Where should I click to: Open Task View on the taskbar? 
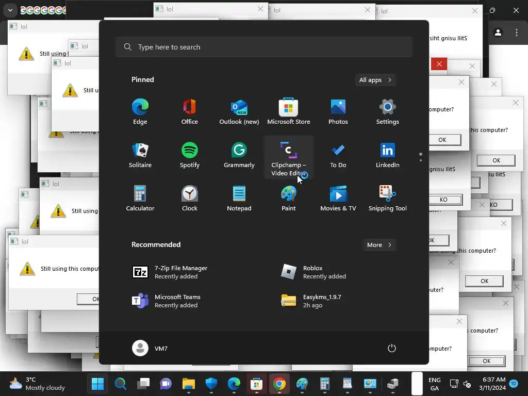pyautogui.click(x=143, y=384)
